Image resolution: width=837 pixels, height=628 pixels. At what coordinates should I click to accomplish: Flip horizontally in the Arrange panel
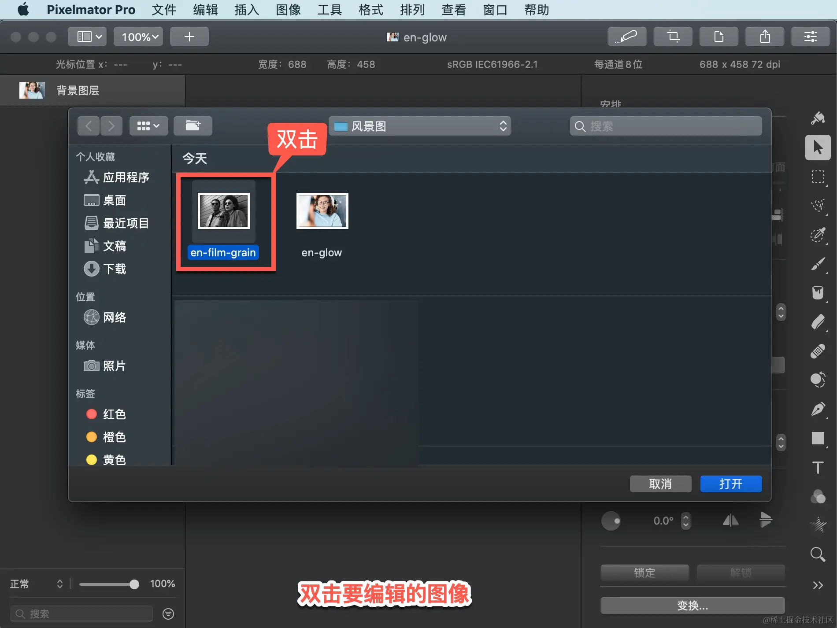730,521
